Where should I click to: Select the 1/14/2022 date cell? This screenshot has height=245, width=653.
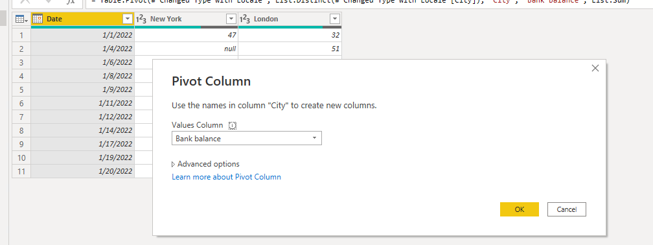(x=82, y=130)
